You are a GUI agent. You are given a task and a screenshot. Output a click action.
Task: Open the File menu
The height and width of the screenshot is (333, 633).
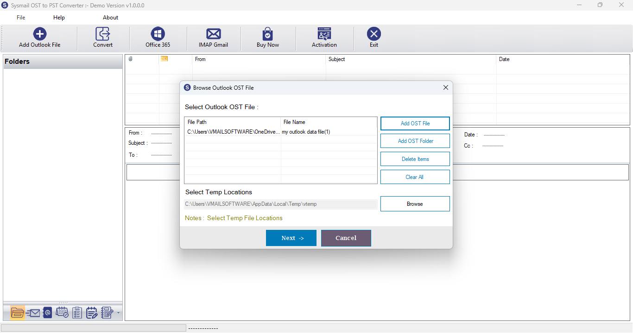(20, 17)
